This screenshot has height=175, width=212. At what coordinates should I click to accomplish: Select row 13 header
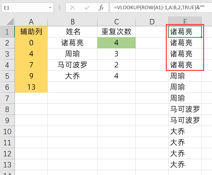click(x=7, y=165)
